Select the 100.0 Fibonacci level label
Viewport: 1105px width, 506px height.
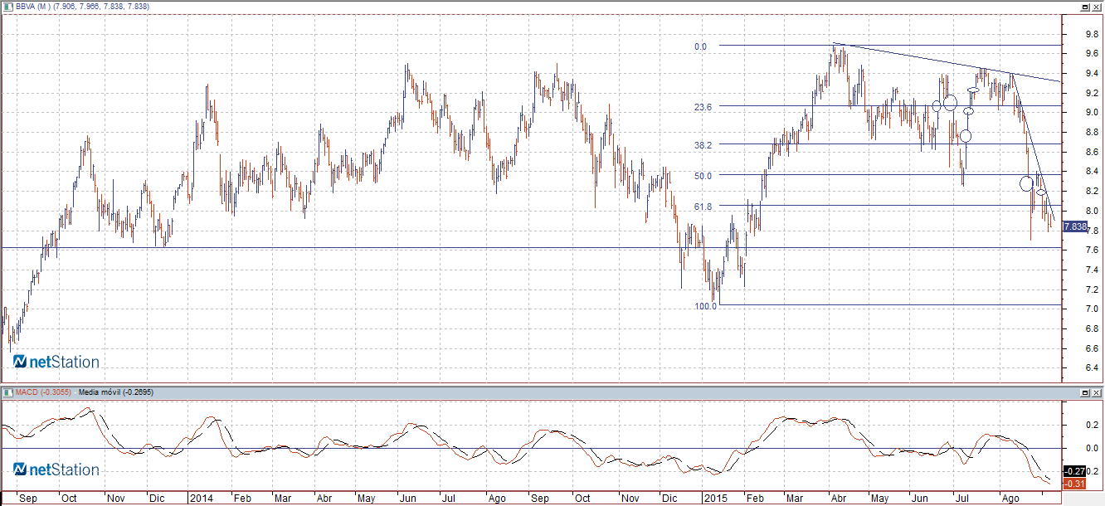coord(705,306)
